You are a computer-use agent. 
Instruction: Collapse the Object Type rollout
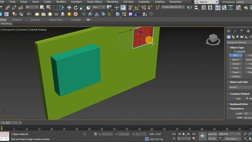point(237,47)
